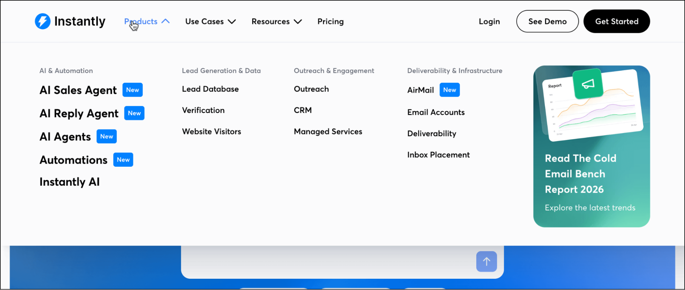Open Website Visitors link

(211, 132)
